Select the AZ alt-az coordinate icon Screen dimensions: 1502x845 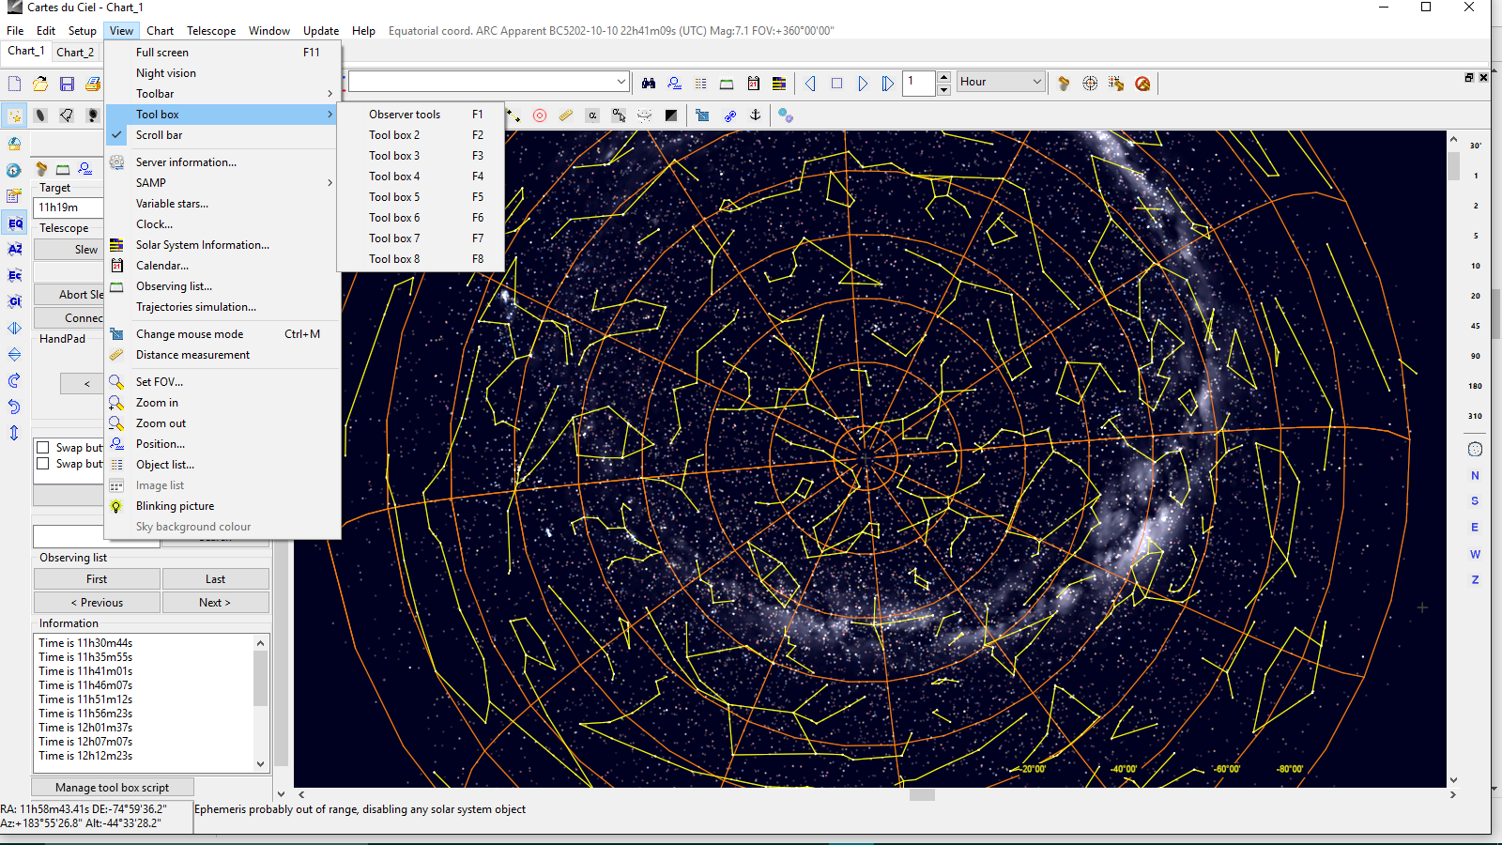click(15, 249)
